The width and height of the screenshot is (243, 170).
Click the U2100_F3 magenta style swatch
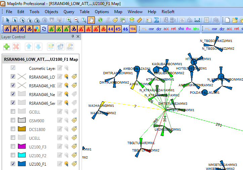pos(22,146)
